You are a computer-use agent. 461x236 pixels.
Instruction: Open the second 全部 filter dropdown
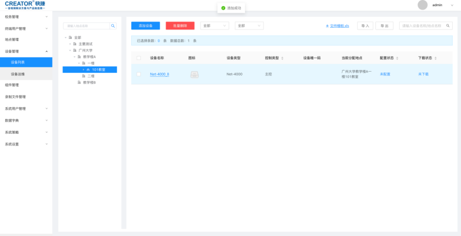[249, 26]
